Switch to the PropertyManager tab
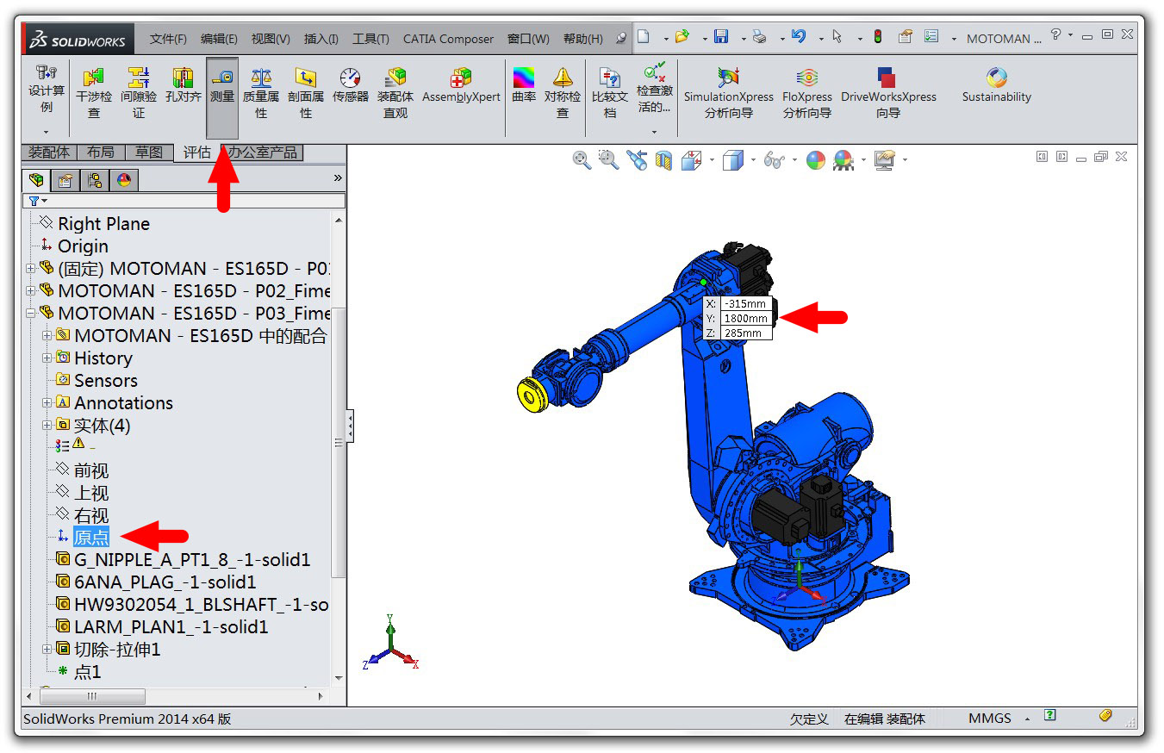Screen dimensions: 1164x753 [x=65, y=180]
